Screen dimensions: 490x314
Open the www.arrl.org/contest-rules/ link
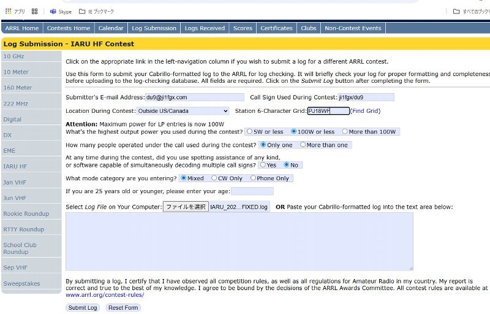click(x=105, y=295)
